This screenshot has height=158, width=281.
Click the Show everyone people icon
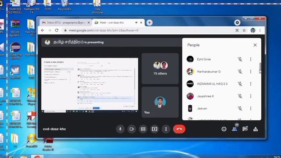click(234, 129)
